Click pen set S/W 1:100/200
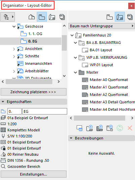 tap(20, 136)
